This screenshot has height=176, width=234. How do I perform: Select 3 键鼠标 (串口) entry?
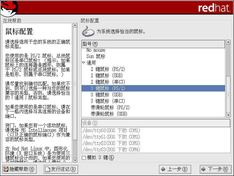107,101
